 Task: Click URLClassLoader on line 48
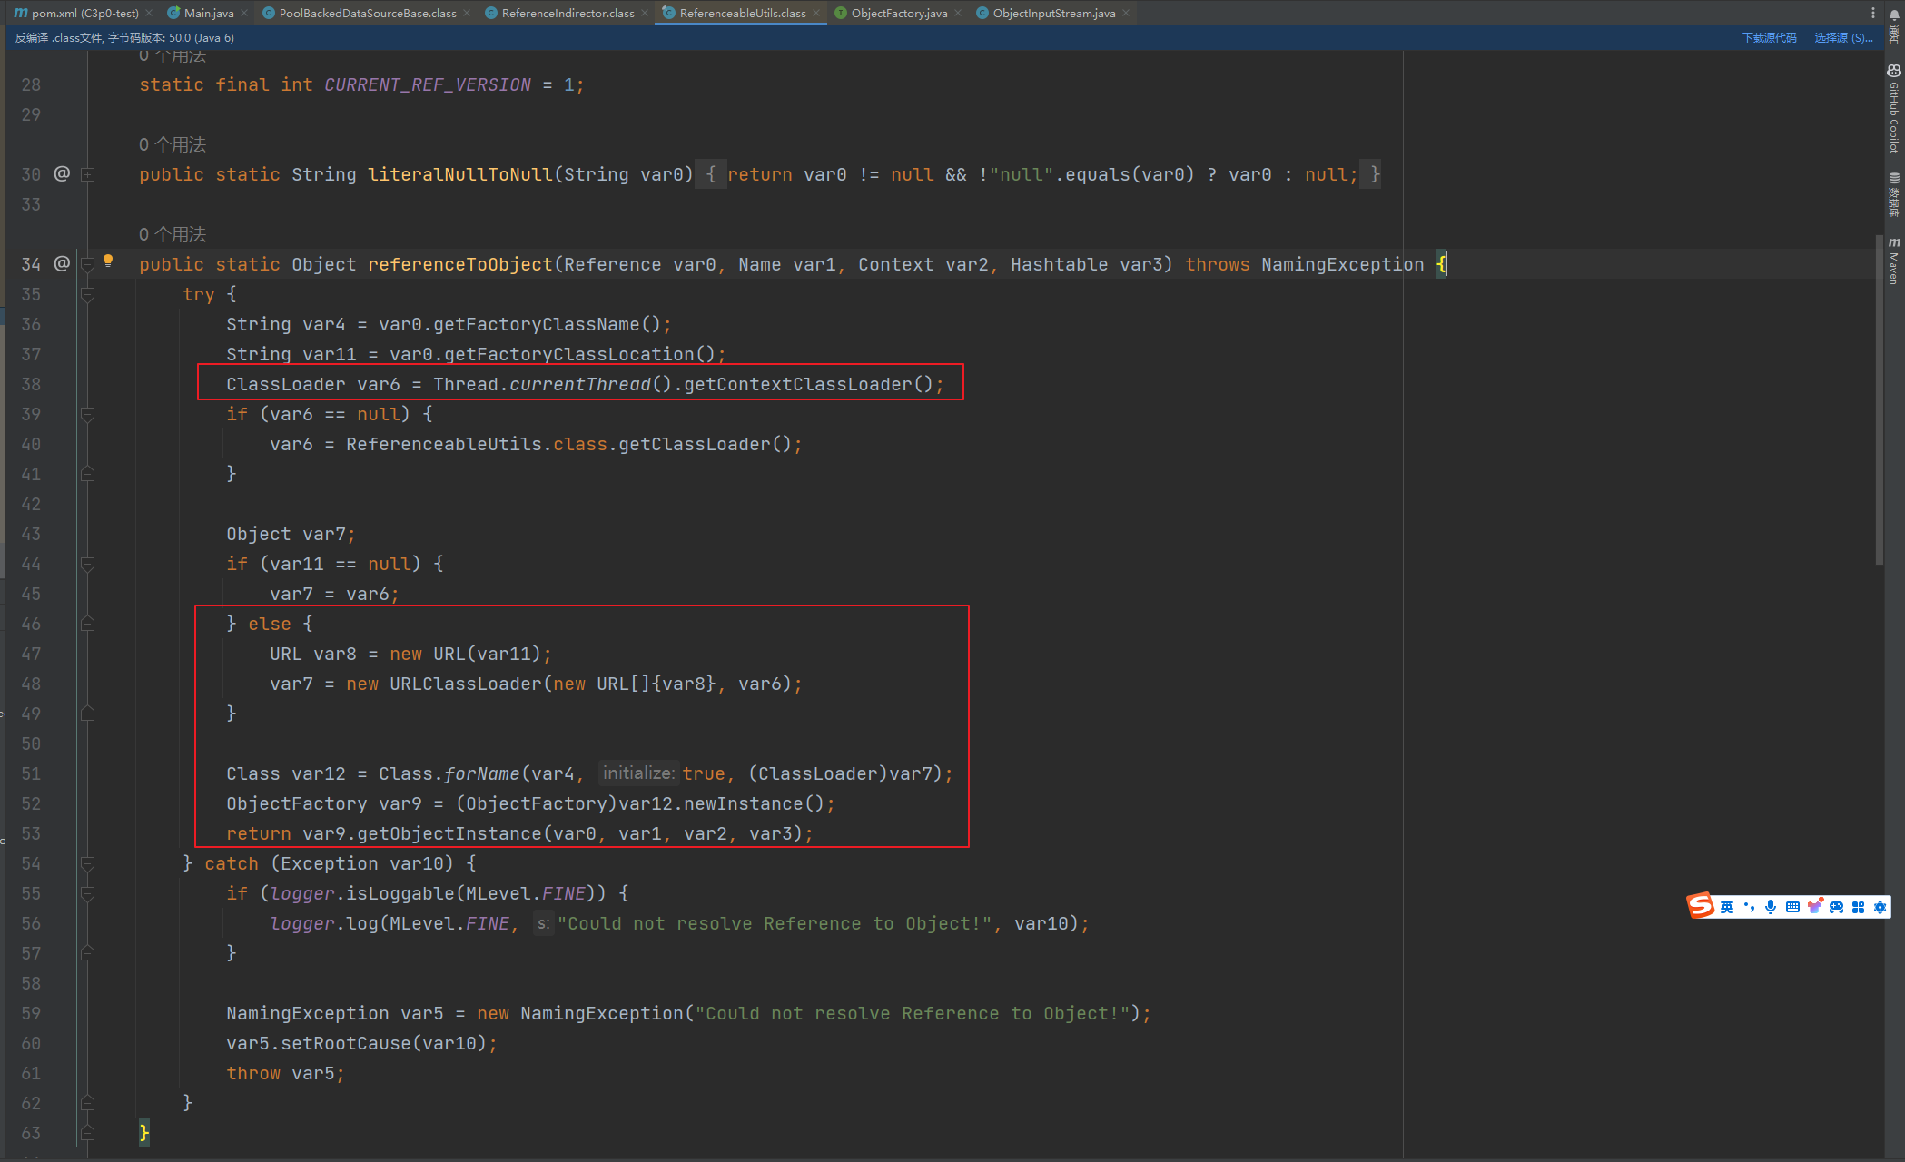[466, 684]
